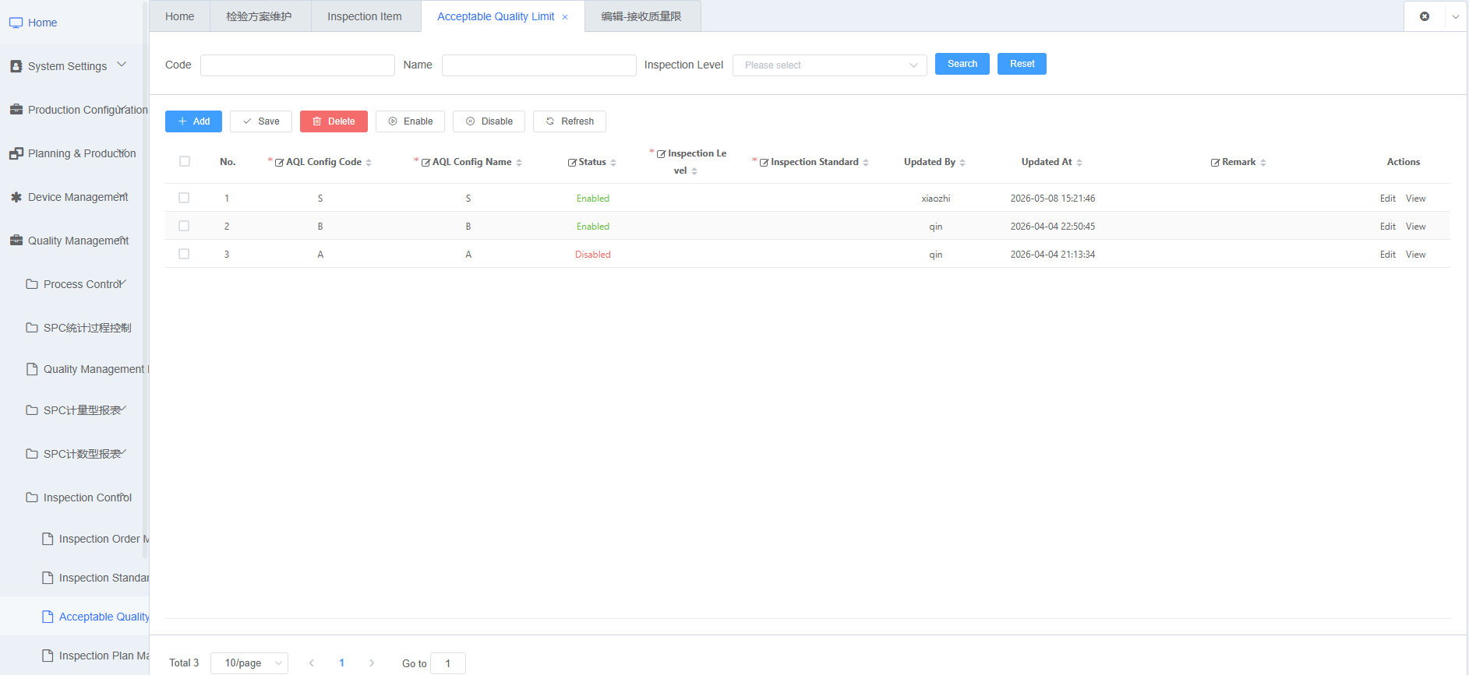Open the 10/page size dropdown
This screenshot has width=1469, height=675.
coord(249,663)
